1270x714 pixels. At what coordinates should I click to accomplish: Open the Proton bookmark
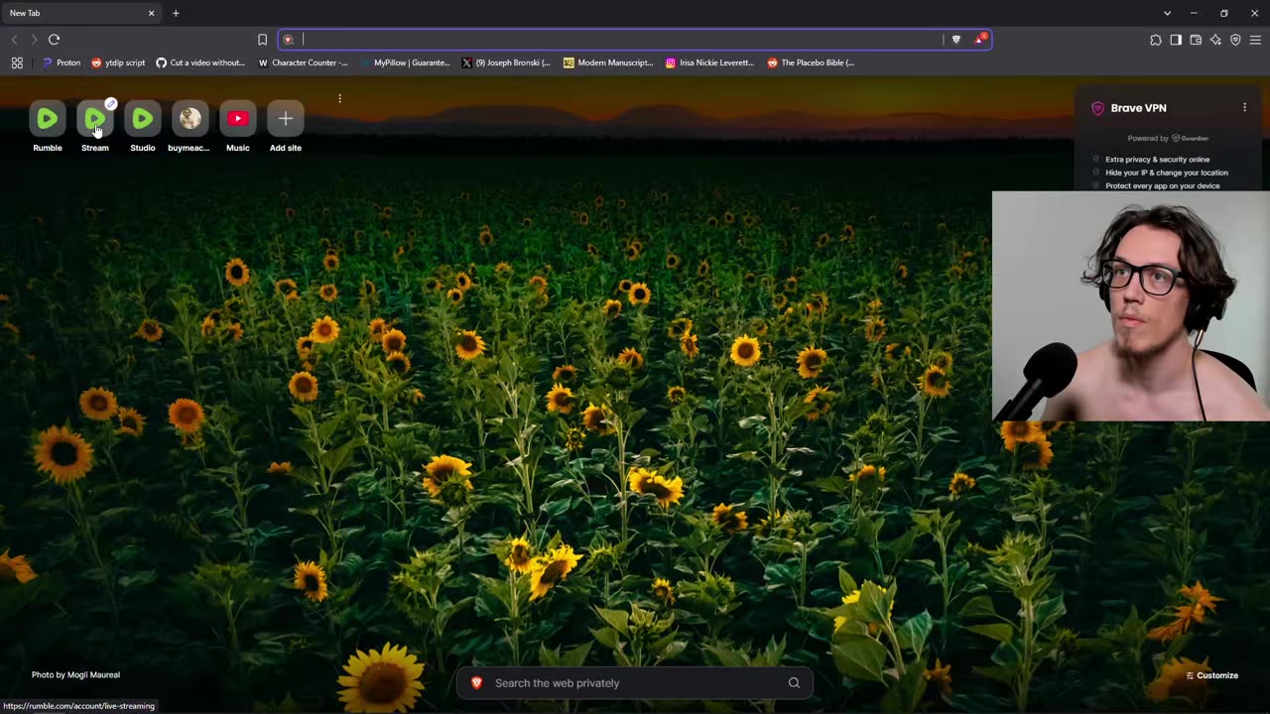point(61,62)
